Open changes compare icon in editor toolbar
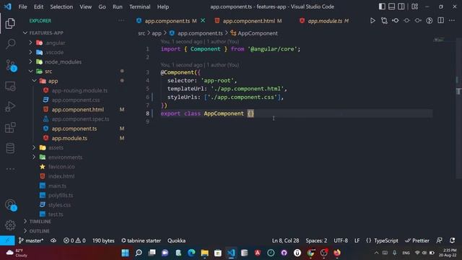Image resolution: width=462 pixels, height=260 pixels. (x=384, y=21)
